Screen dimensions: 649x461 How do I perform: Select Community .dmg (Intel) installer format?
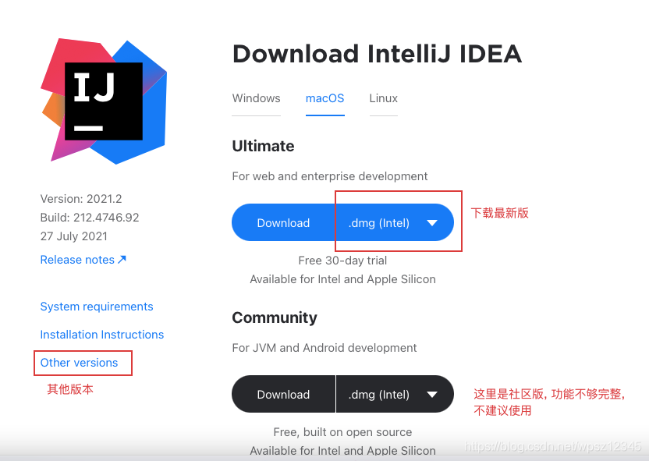tap(379, 395)
